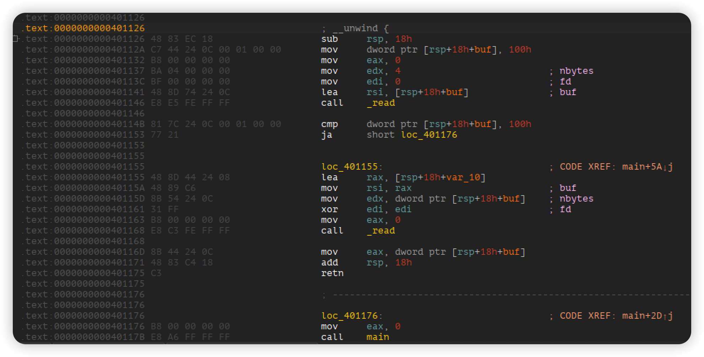Click the 'retn' instruction

coord(332,273)
